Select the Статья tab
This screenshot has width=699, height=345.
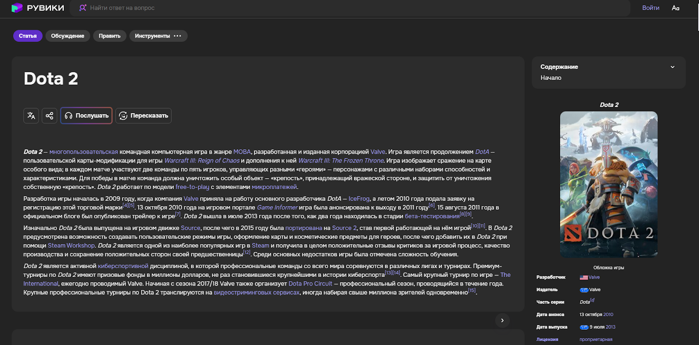28,36
